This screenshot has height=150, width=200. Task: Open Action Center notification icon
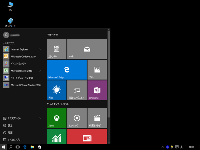coord(177,147)
